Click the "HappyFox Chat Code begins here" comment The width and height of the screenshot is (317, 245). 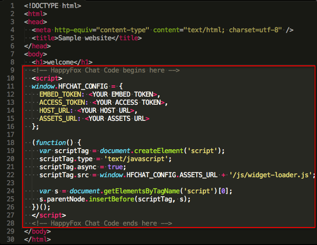pos(106,70)
